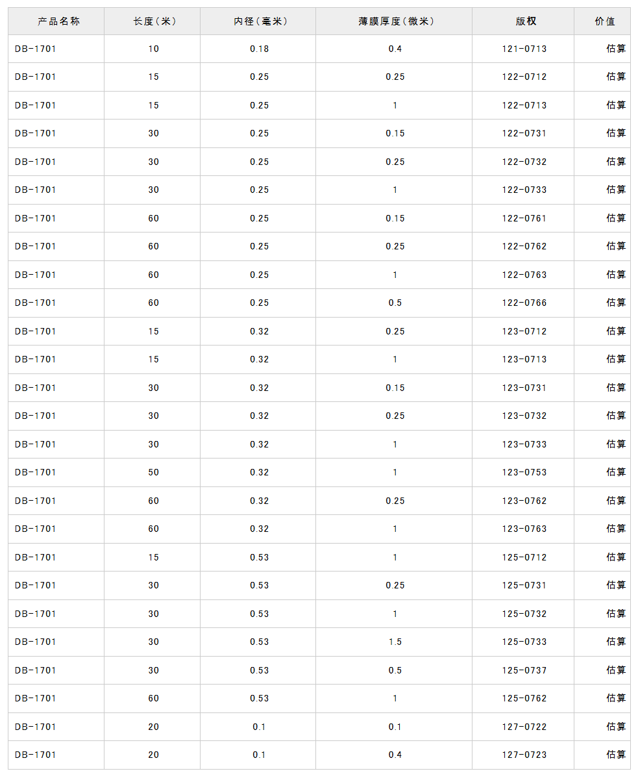Image resolution: width=638 pixels, height=780 pixels.
Task: Click 估算 in the 122-0766 row
Action: [x=615, y=303]
